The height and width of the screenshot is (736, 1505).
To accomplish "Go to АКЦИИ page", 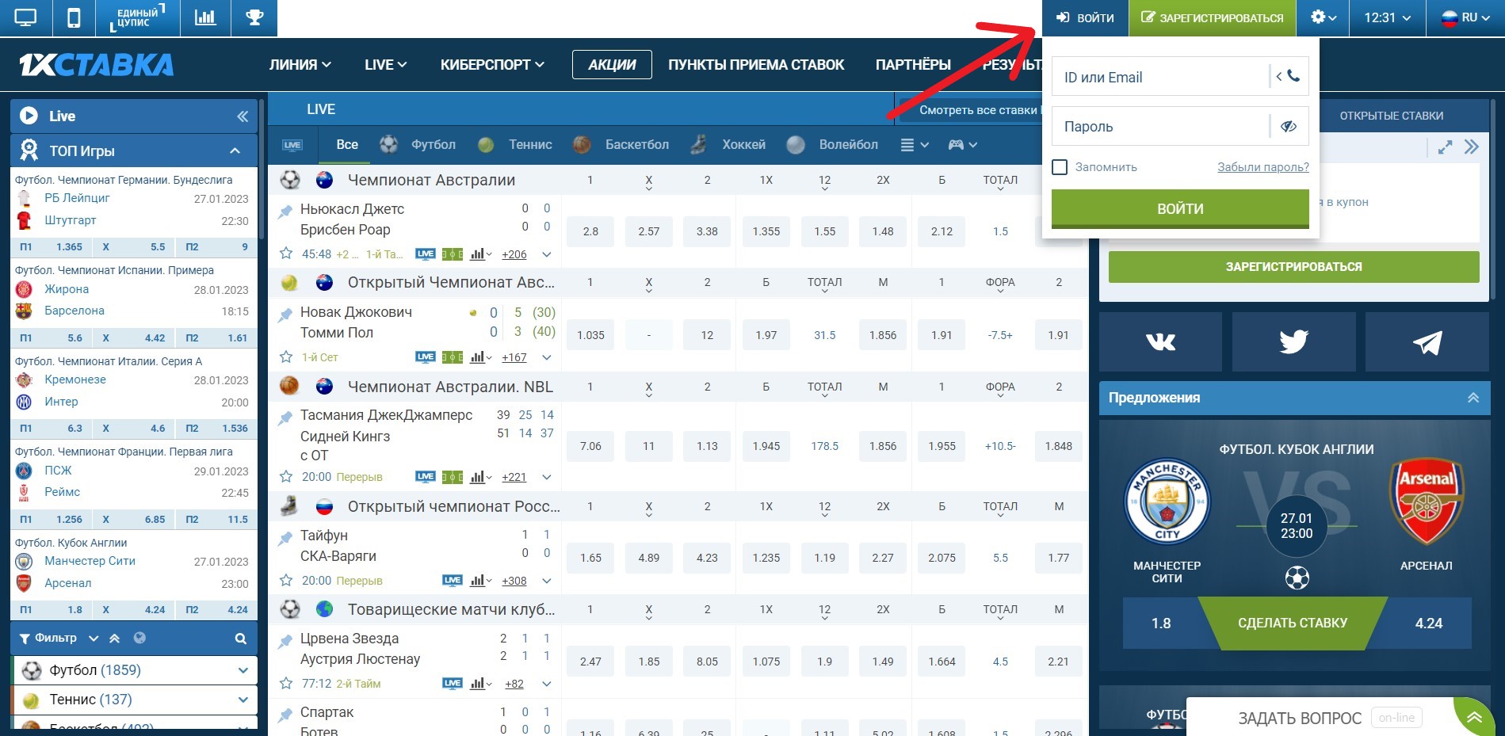I will [612, 65].
